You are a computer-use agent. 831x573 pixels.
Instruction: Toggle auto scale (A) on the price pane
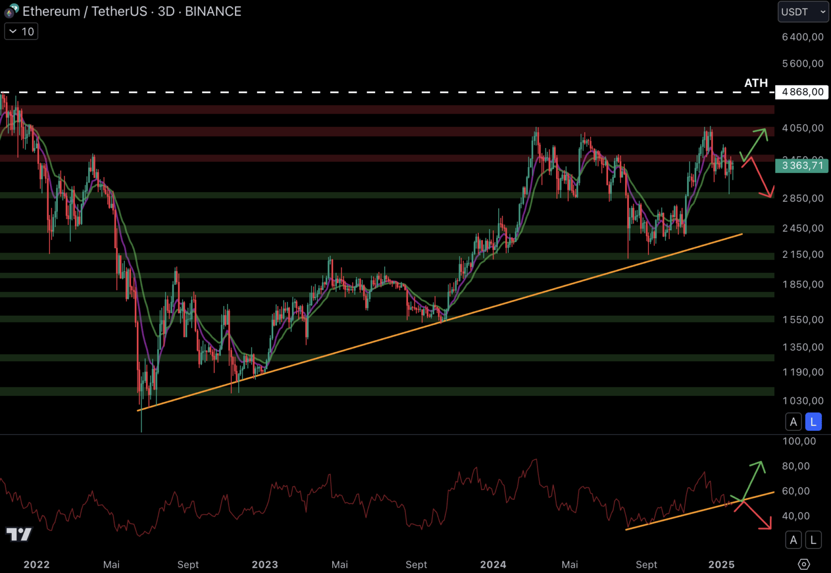793,422
